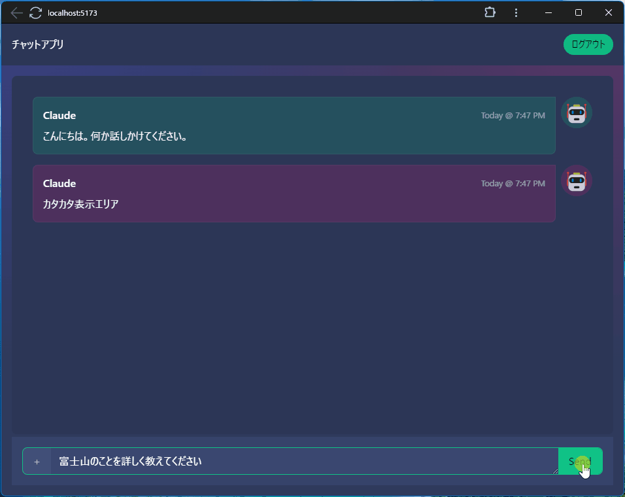Screen dimensions: 625x497
Task: Click the robot avatar beside the greeting message
Action: (576, 113)
